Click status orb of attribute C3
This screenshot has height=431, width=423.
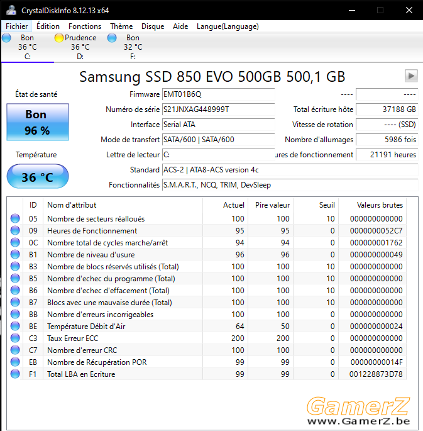(x=15, y=338)
